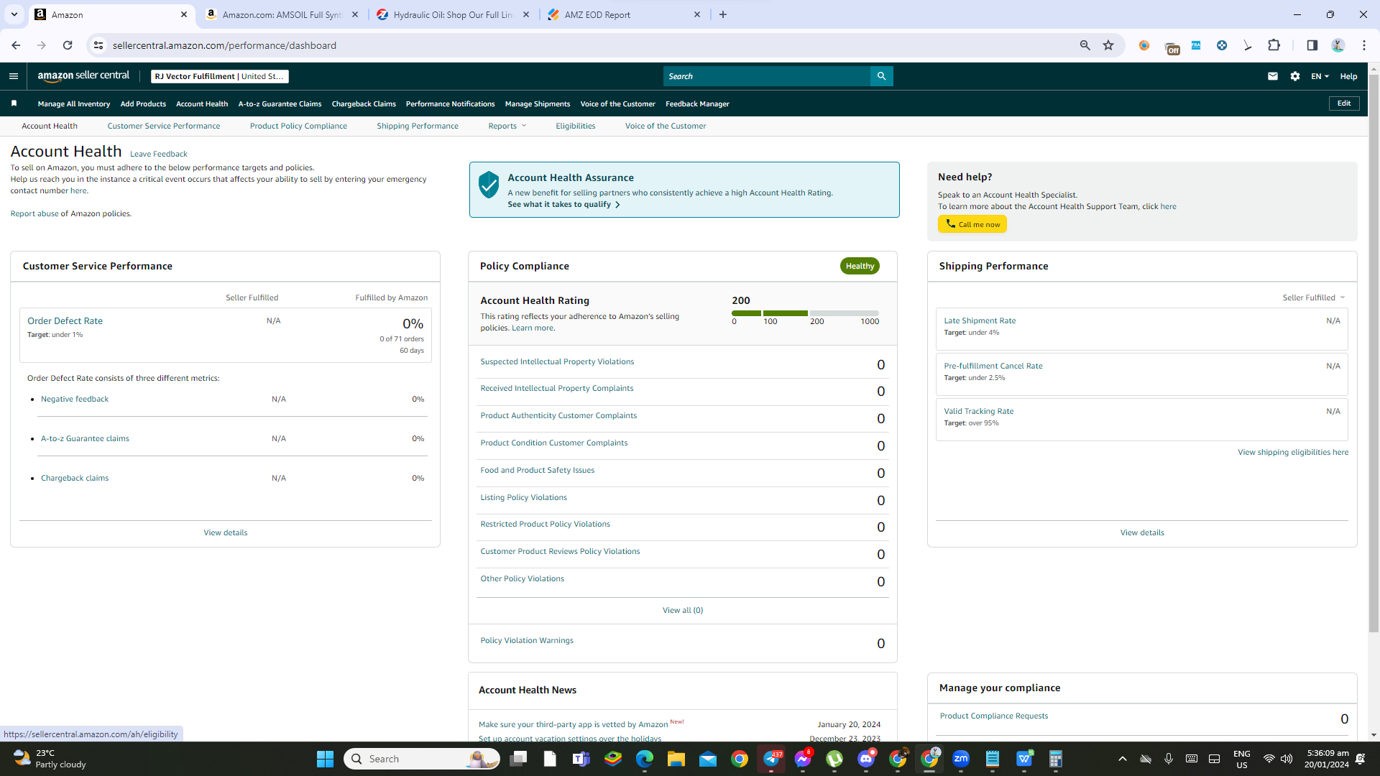This screenshot has height=776, width=1380.
Task: Open Feedback Manager menu item
Action: point(697,103)
